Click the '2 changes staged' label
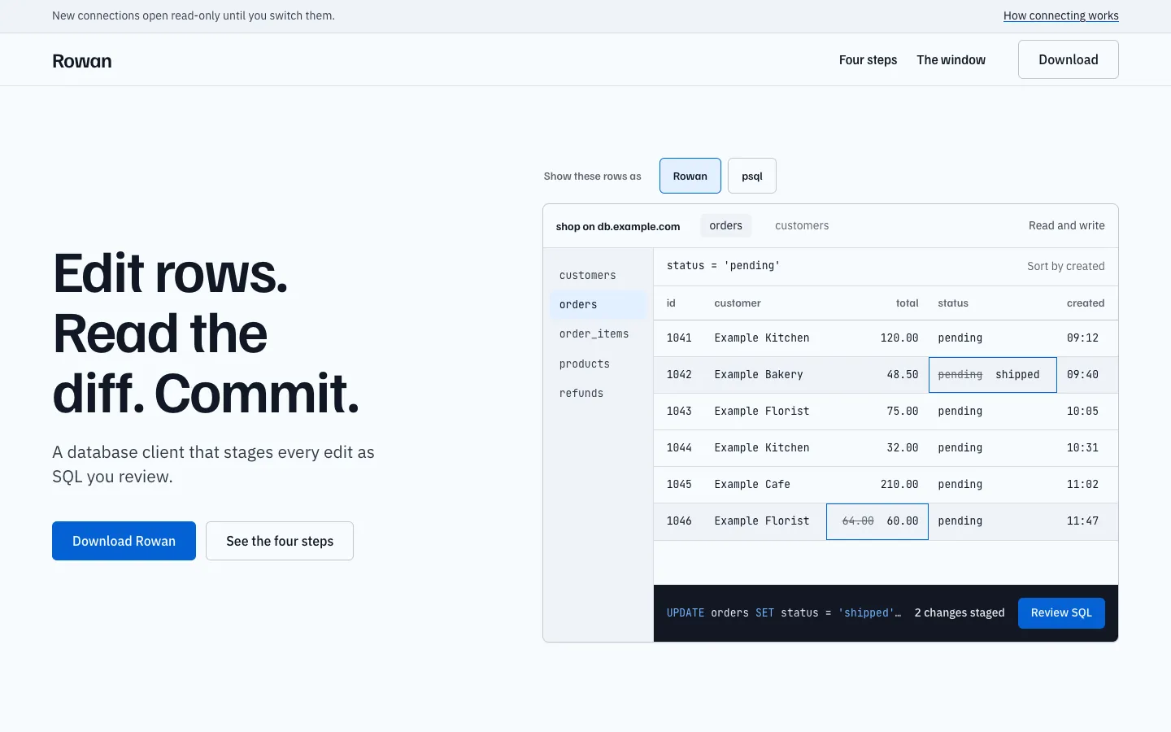The height and width of the screenshot is (732, 1171). coord(960,613)
